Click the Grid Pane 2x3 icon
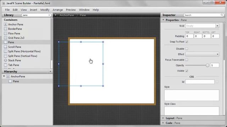This screenshot has height=127, width=227. click(6, 38)
